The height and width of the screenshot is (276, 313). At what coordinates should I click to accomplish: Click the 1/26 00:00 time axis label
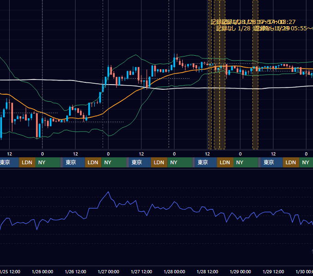pyautogui.click(x=42, y=271)
